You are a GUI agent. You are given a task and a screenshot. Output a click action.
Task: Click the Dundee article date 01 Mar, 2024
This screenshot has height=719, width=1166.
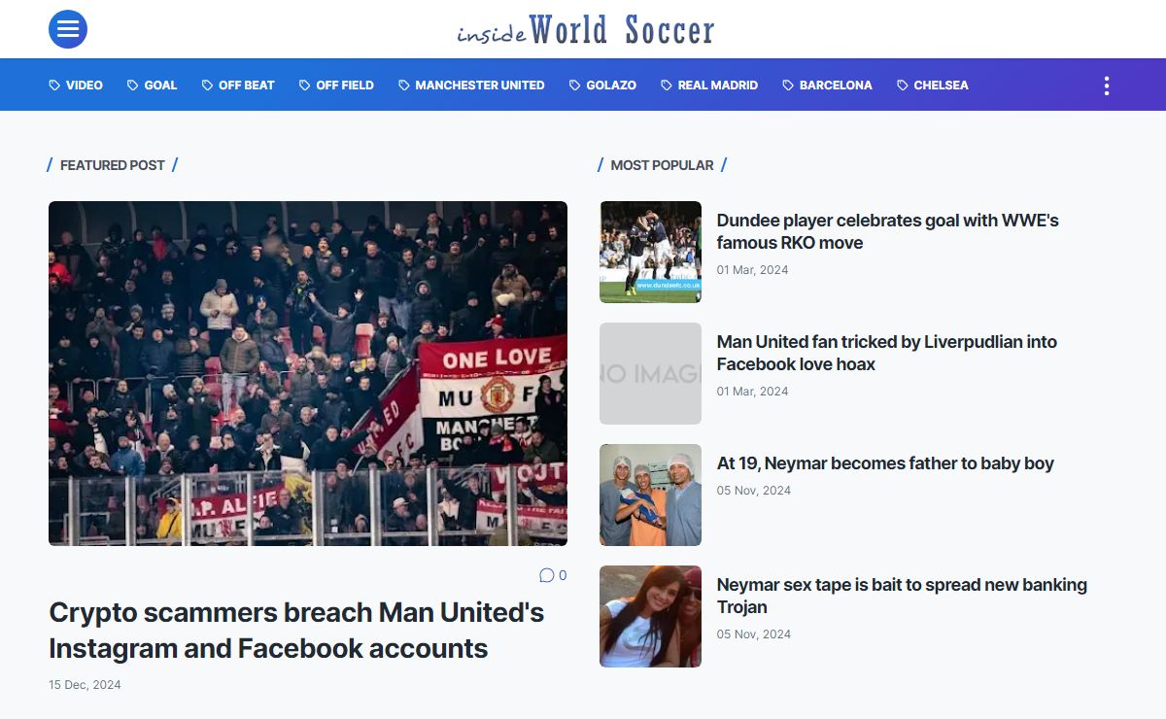[x=752, y=270]
